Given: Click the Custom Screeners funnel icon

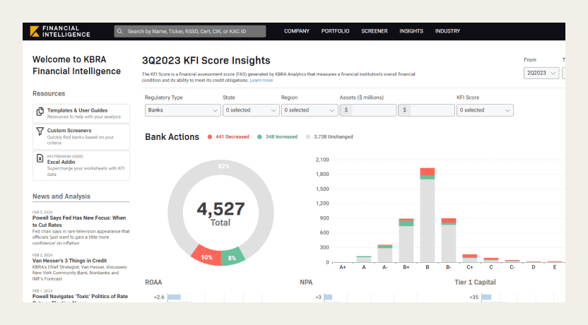Looking at the screenshot, I should coord(40,131).
